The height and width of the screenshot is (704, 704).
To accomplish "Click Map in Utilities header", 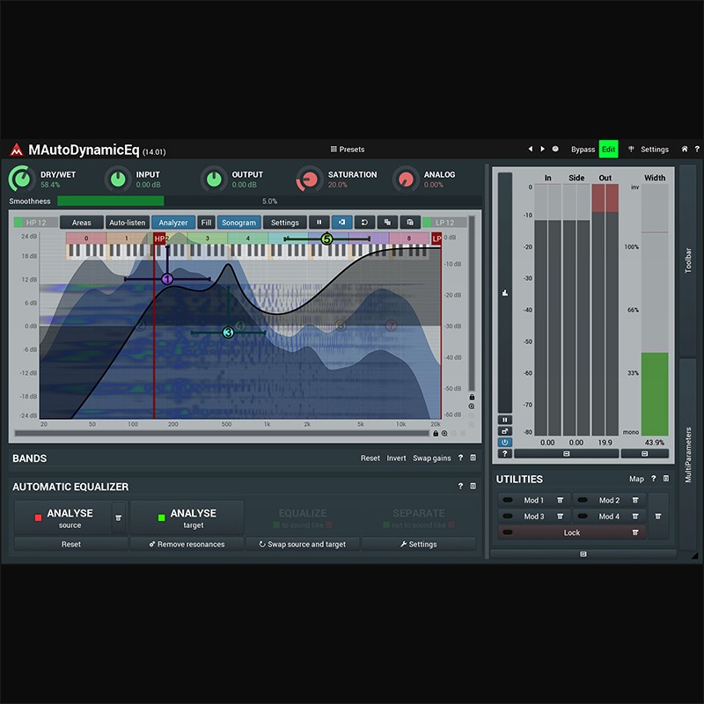I will [636, 479].
